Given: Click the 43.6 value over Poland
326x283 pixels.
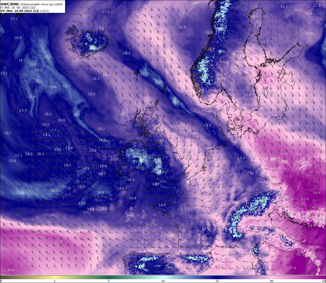Looking at the screenshot, I should pyautogui.click(x=284, y=154).
